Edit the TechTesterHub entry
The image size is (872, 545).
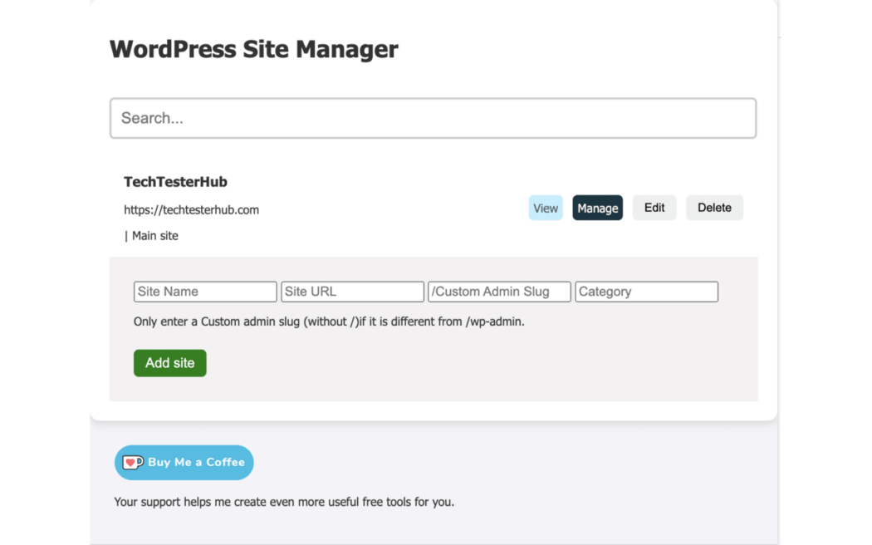click(x=654, y=208)
